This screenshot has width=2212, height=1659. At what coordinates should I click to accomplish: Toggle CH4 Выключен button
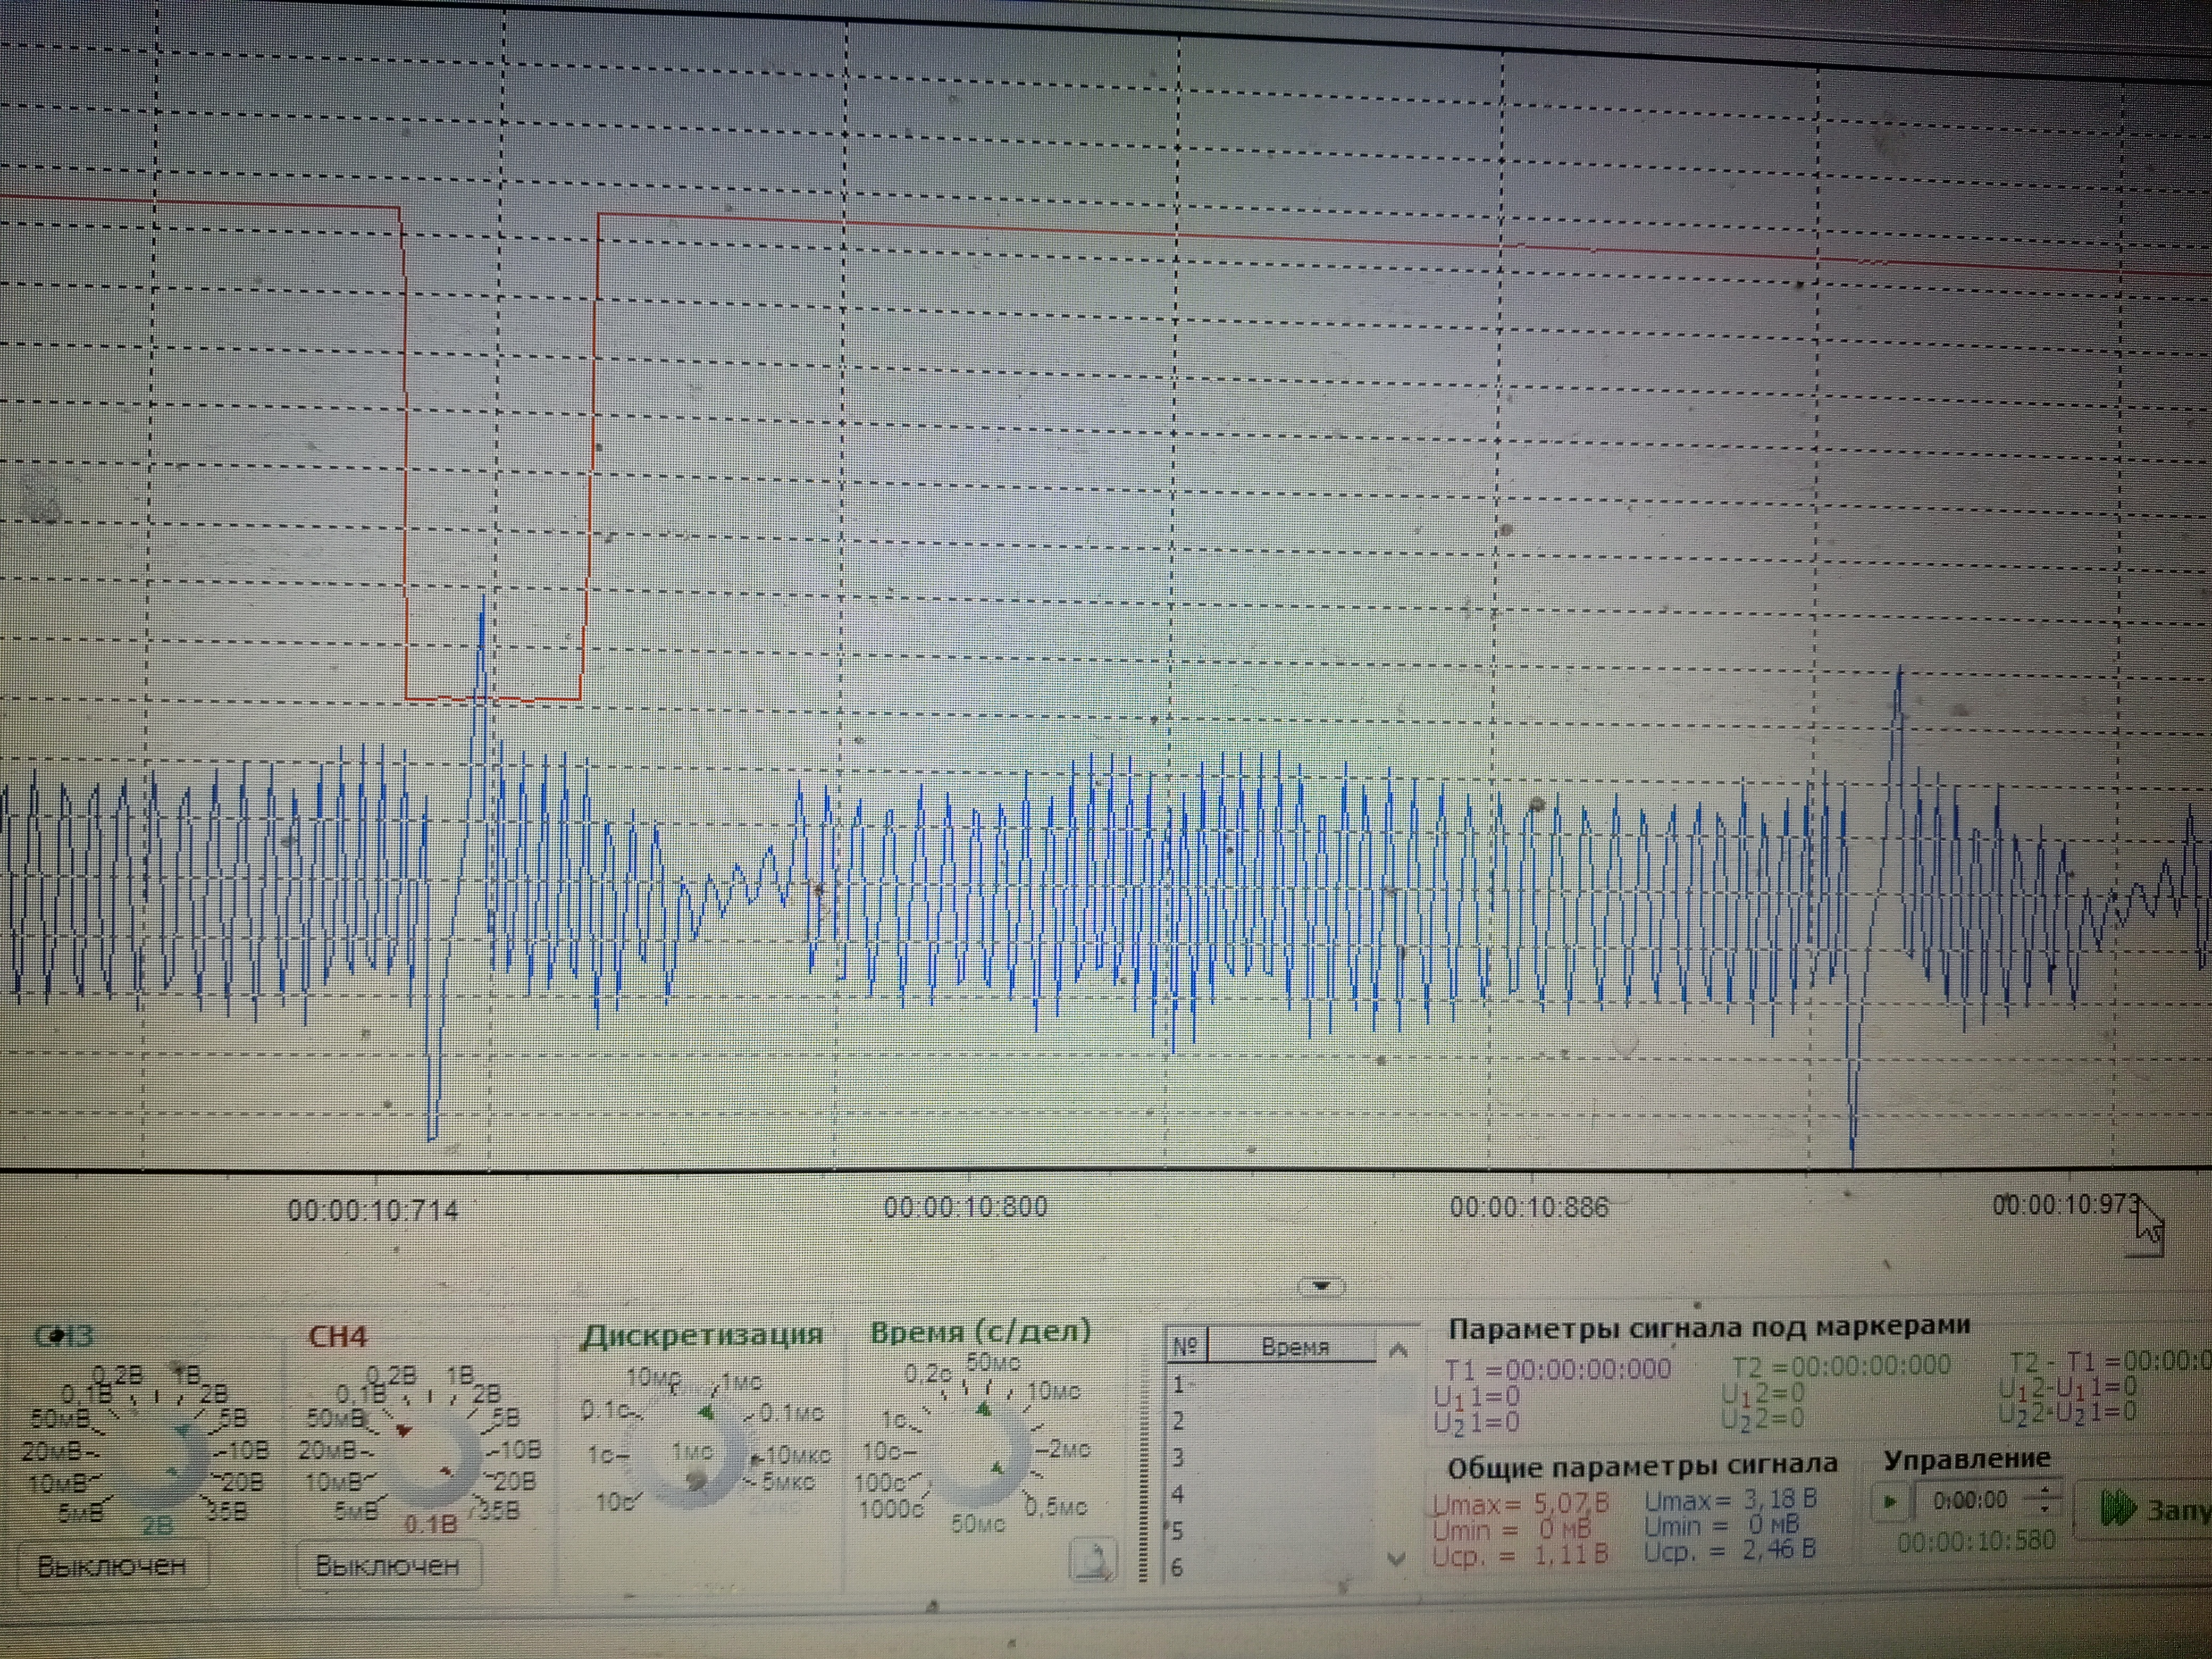click(388, 1565)
